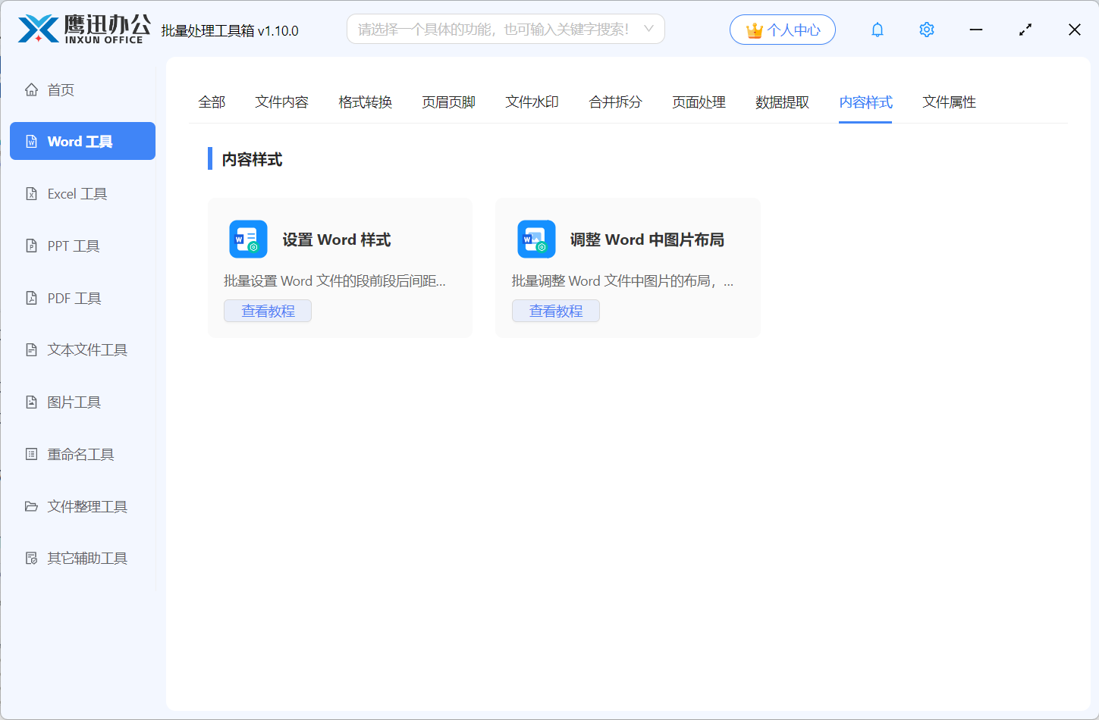Click the notification bell icon
The height and width of the screenshot is (720, 1099).
click(877, 29)
